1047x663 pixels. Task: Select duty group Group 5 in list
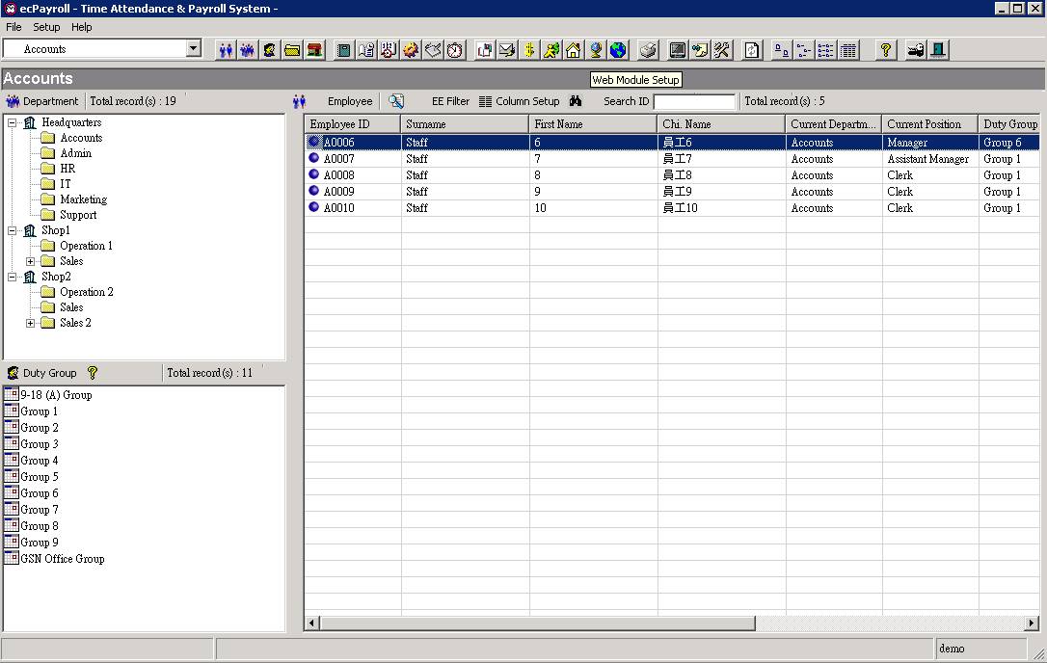[40, 477]
